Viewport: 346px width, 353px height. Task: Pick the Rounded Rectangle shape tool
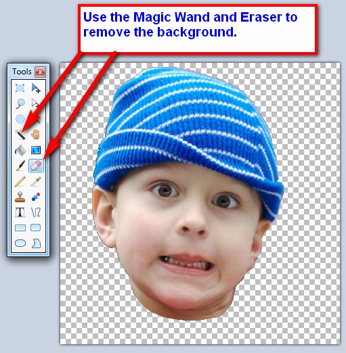36,228
